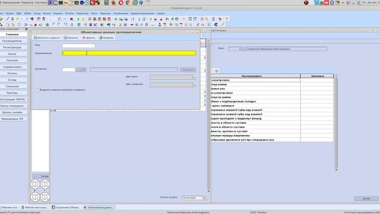Click the green letter A toolbar icon
This screenshot has width=380, height=214.
coord(172,18)
